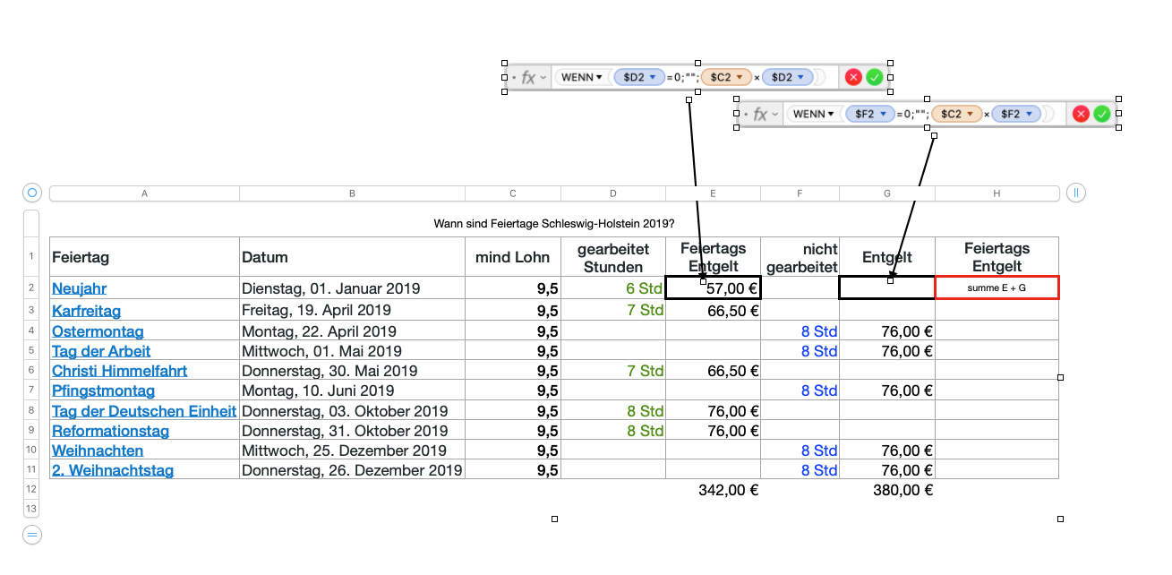The image size is (1172, 575).
Task: Follow the Pfingstmontag hyperlink
Action: [103, 390]
